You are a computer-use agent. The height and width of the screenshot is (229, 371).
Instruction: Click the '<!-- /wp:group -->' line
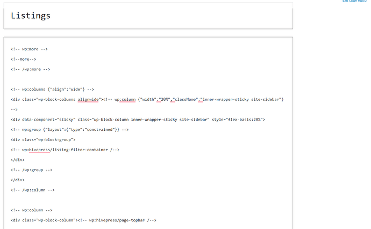[x=32, y=170]
